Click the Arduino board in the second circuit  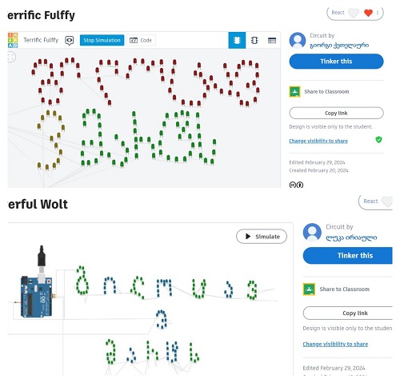tap(37, 297)
